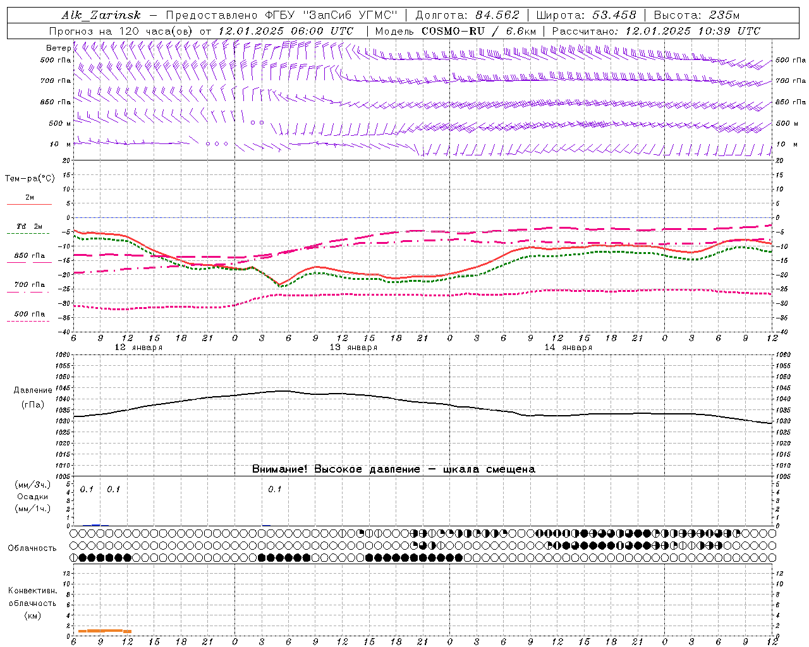The width and height of the screenshot is (809, 647).
Task: Click the start time "12.01.2025 06:00 UTC"
Action: point(286,31)
